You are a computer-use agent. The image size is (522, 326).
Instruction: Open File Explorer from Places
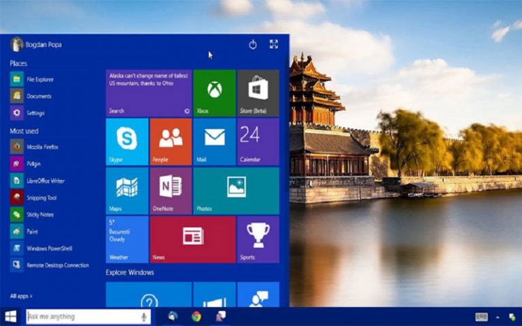(x=32, y=79)
